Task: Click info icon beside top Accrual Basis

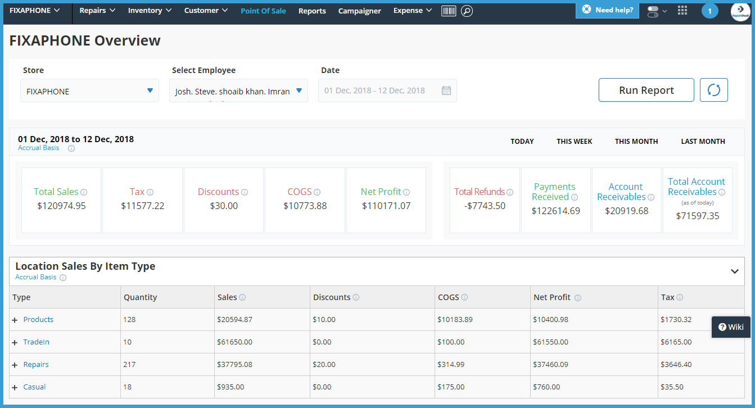Action: click(71, 148)
